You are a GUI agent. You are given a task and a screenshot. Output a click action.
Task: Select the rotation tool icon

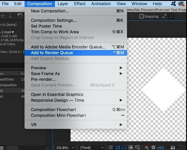coord(20,16)
